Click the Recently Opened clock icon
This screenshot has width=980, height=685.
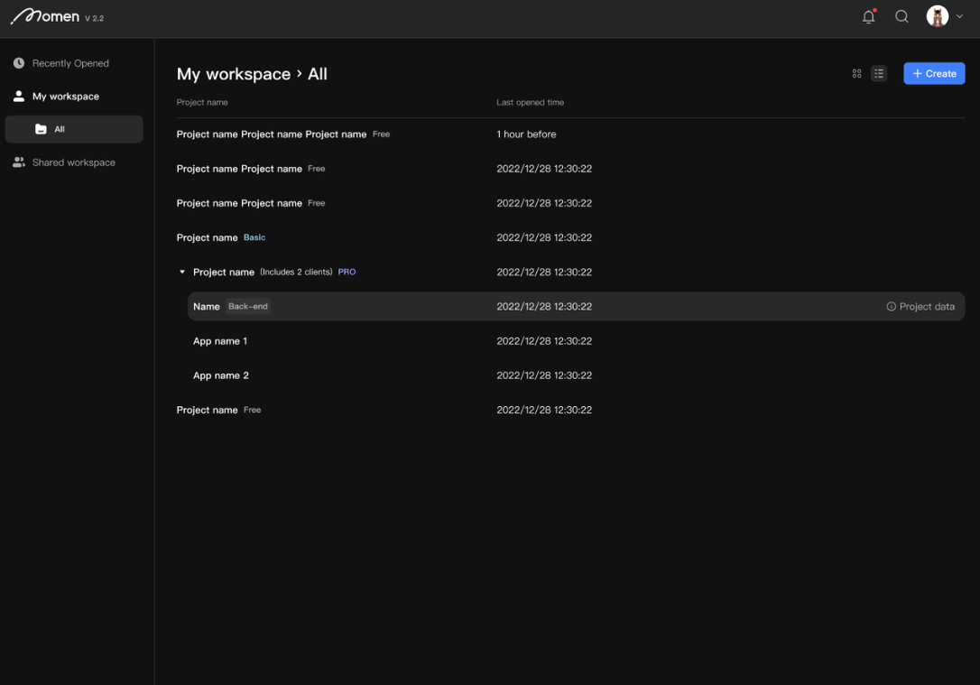coord(19,63)
